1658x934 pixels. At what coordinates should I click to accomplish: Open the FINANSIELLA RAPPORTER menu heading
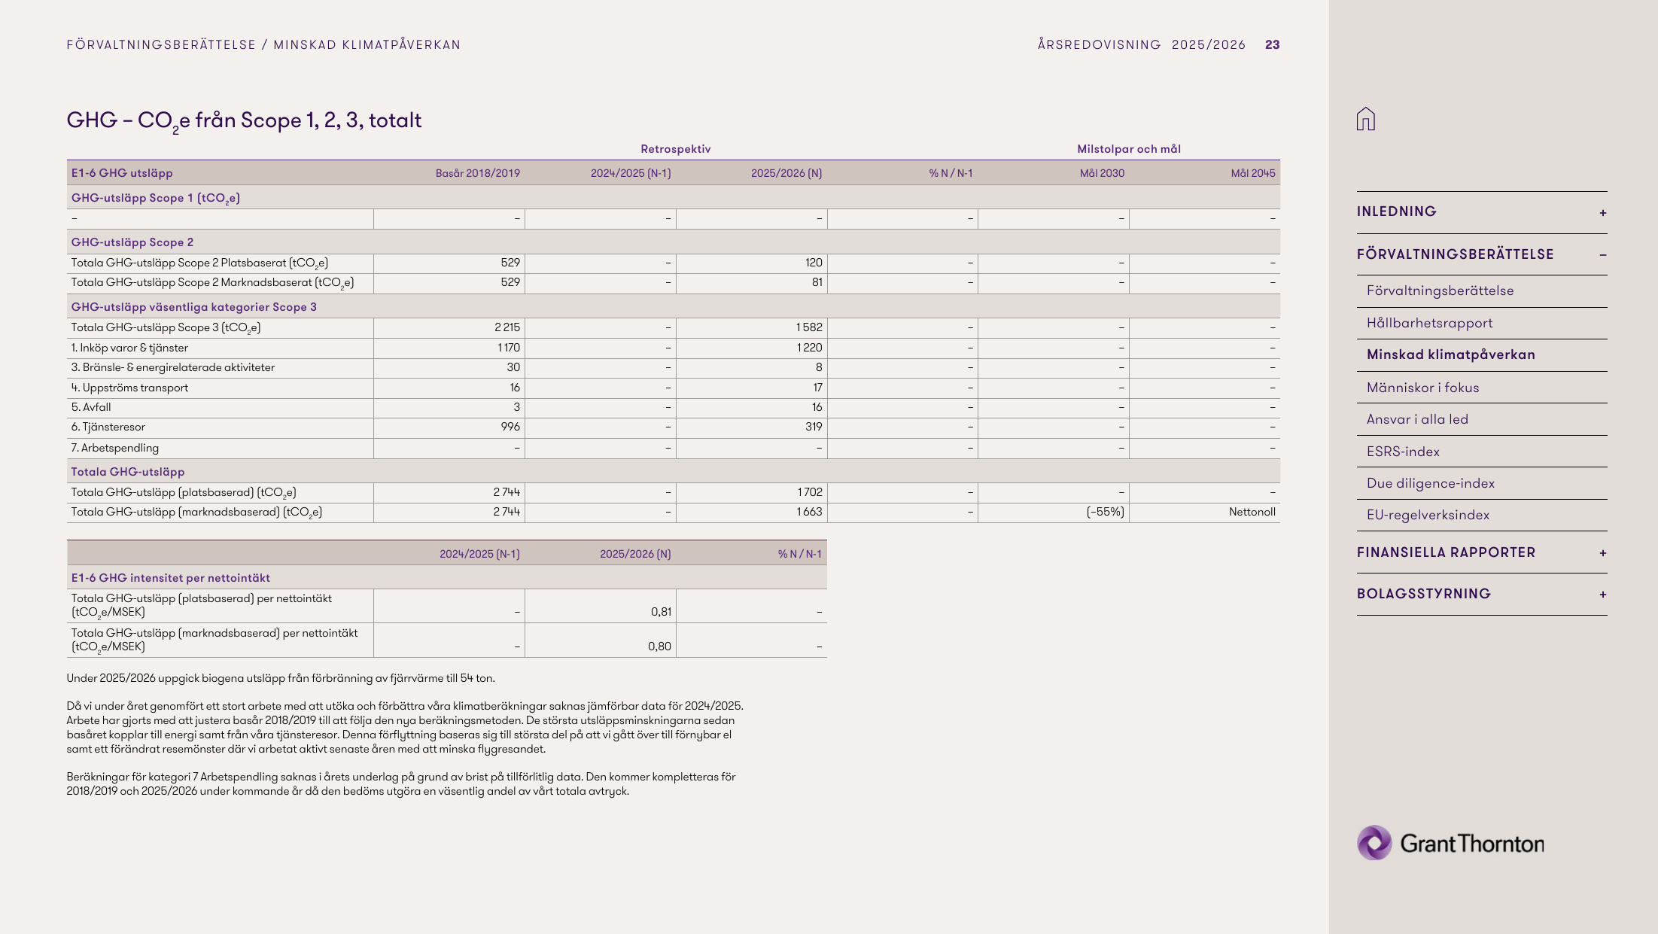pyautogui.click(x=1446, y=552)
